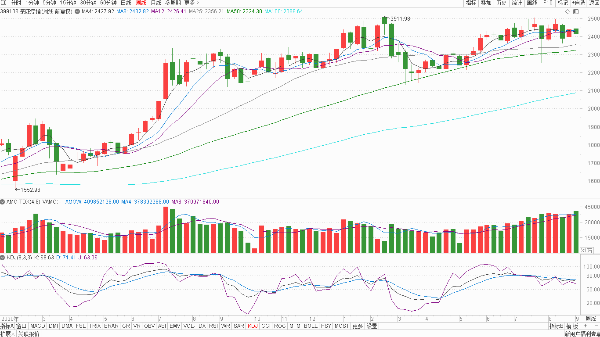Select RSI indicator
The image size is (600, 337).
coord(213,326)
